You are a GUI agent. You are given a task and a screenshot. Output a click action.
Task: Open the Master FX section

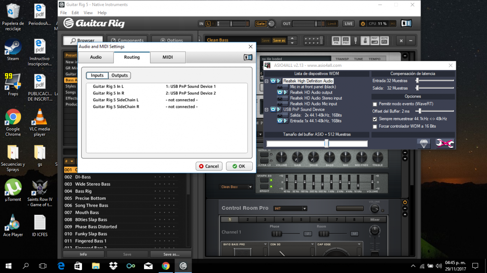pyautogui.click(x=384, y=41)
